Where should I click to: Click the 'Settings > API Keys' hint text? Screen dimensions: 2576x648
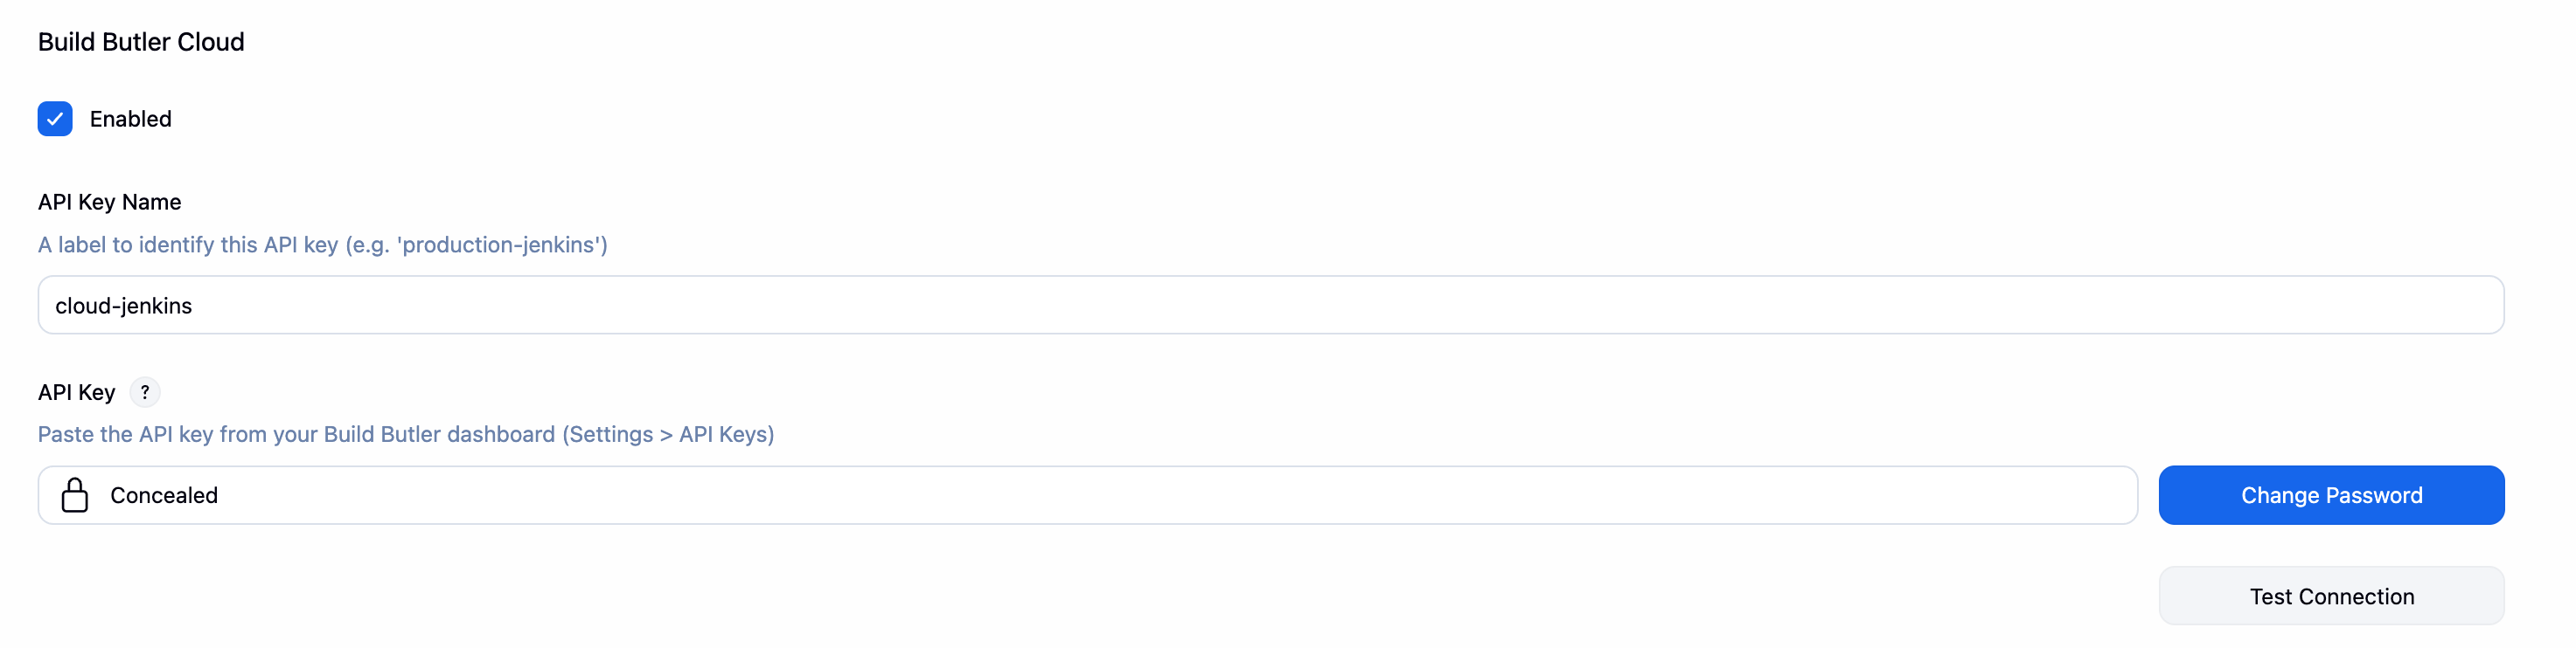point(668,434)
